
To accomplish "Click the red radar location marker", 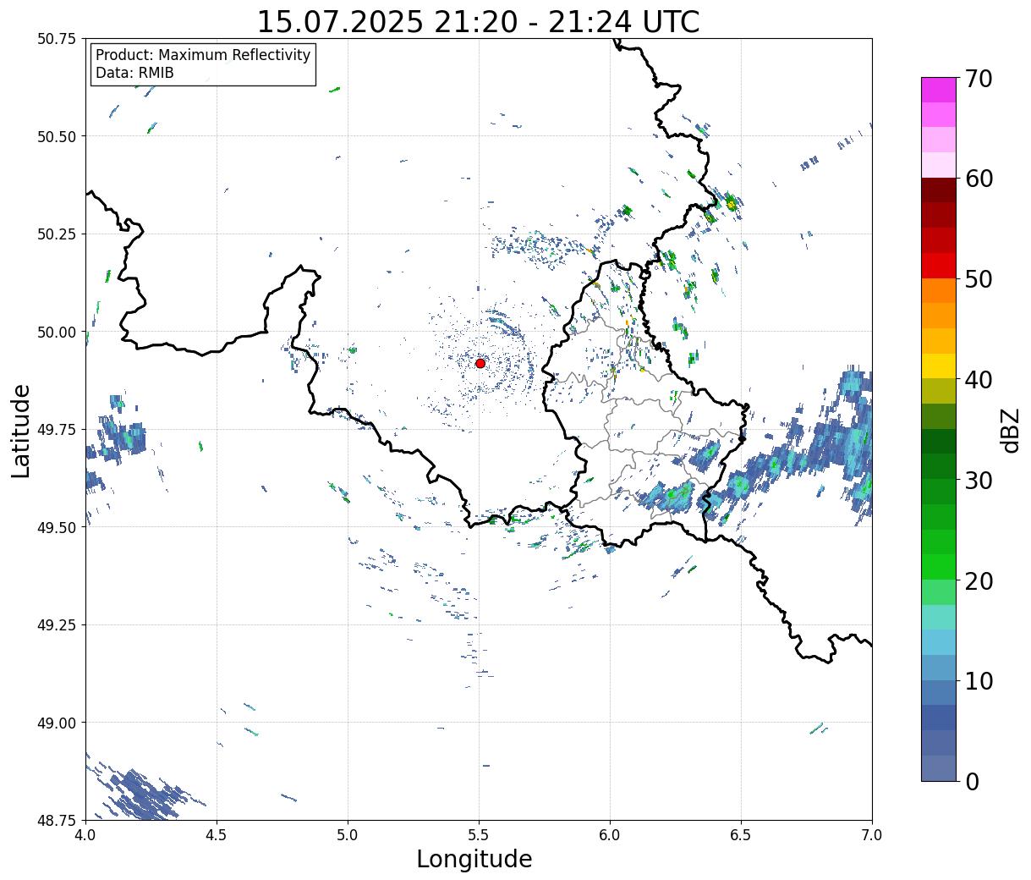I will [x=480, y=363].
